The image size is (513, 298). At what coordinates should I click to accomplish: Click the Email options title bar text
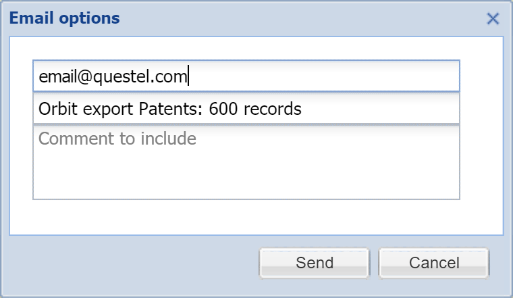pyautogui.click(x=65, y=18)
